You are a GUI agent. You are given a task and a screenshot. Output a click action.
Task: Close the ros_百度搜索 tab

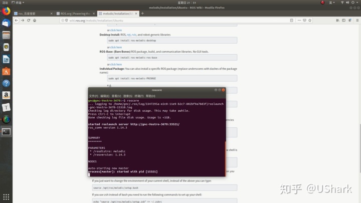51,14
